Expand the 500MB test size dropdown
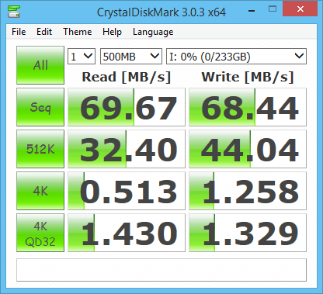Viewport: 323px width, 294px height. coord(131,57)
